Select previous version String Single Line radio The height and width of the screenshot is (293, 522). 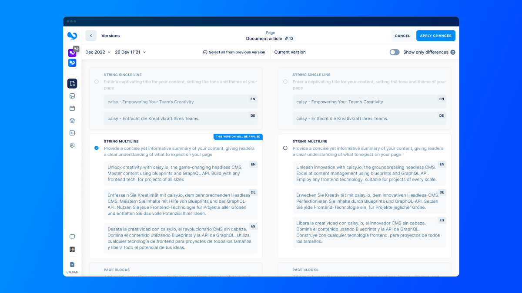97,82
